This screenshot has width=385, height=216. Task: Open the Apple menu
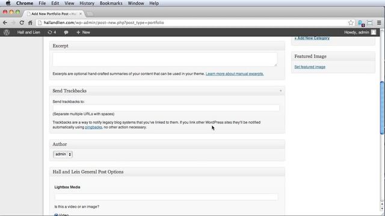(8, 3)
